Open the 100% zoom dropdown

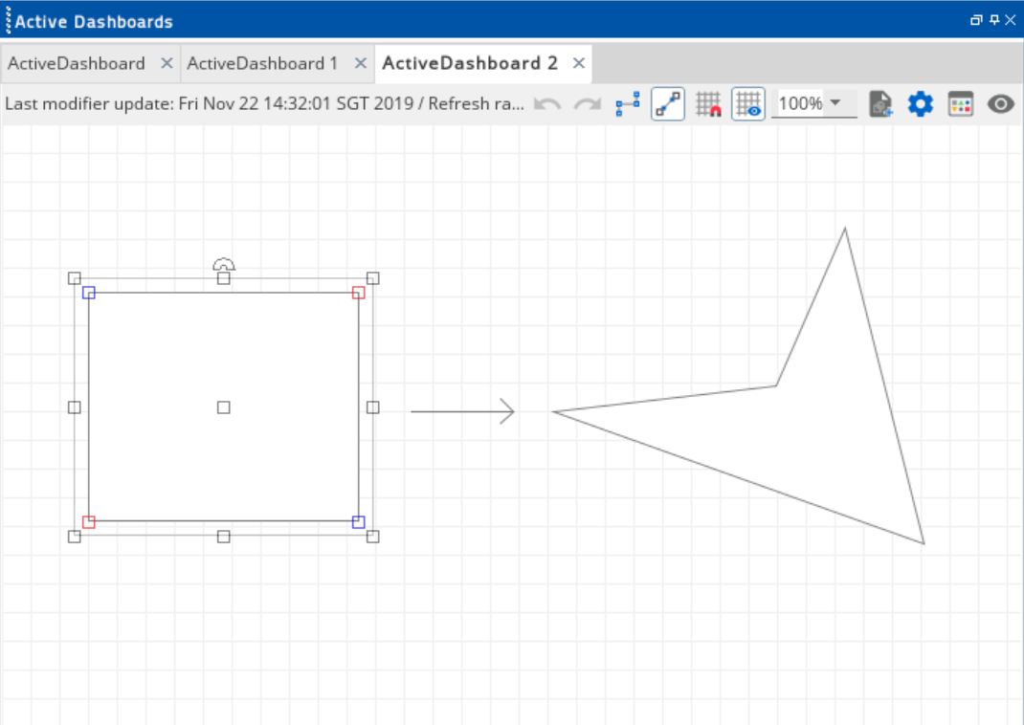coord(835,103)
